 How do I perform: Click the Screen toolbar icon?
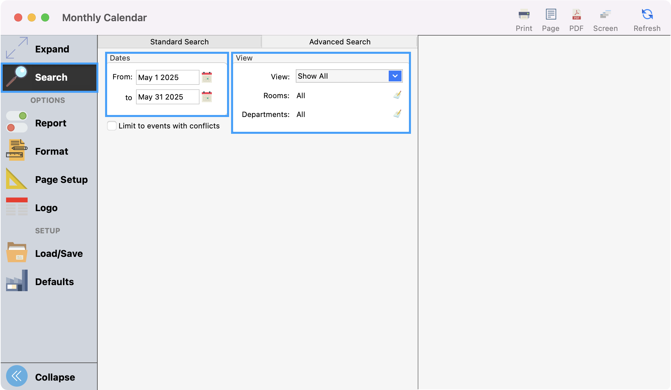point(605,15)
